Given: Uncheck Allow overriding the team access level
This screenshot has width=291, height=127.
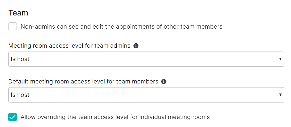Looking at the screenshot, I should pos(12,117).
